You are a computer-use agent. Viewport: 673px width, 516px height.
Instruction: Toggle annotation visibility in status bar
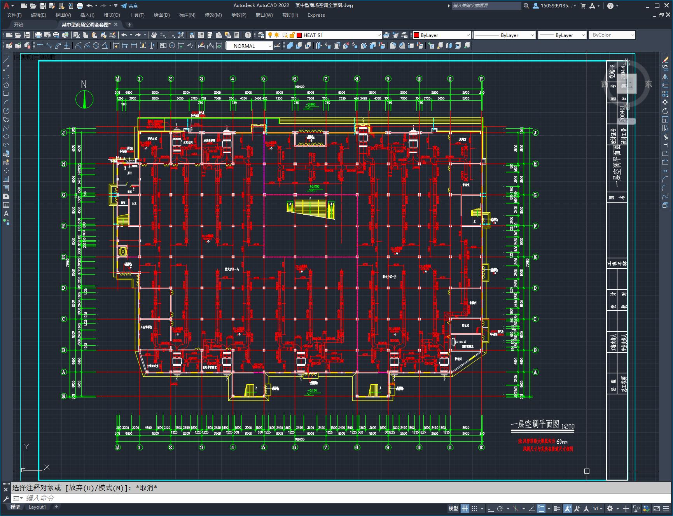click(x=568, y=508)
